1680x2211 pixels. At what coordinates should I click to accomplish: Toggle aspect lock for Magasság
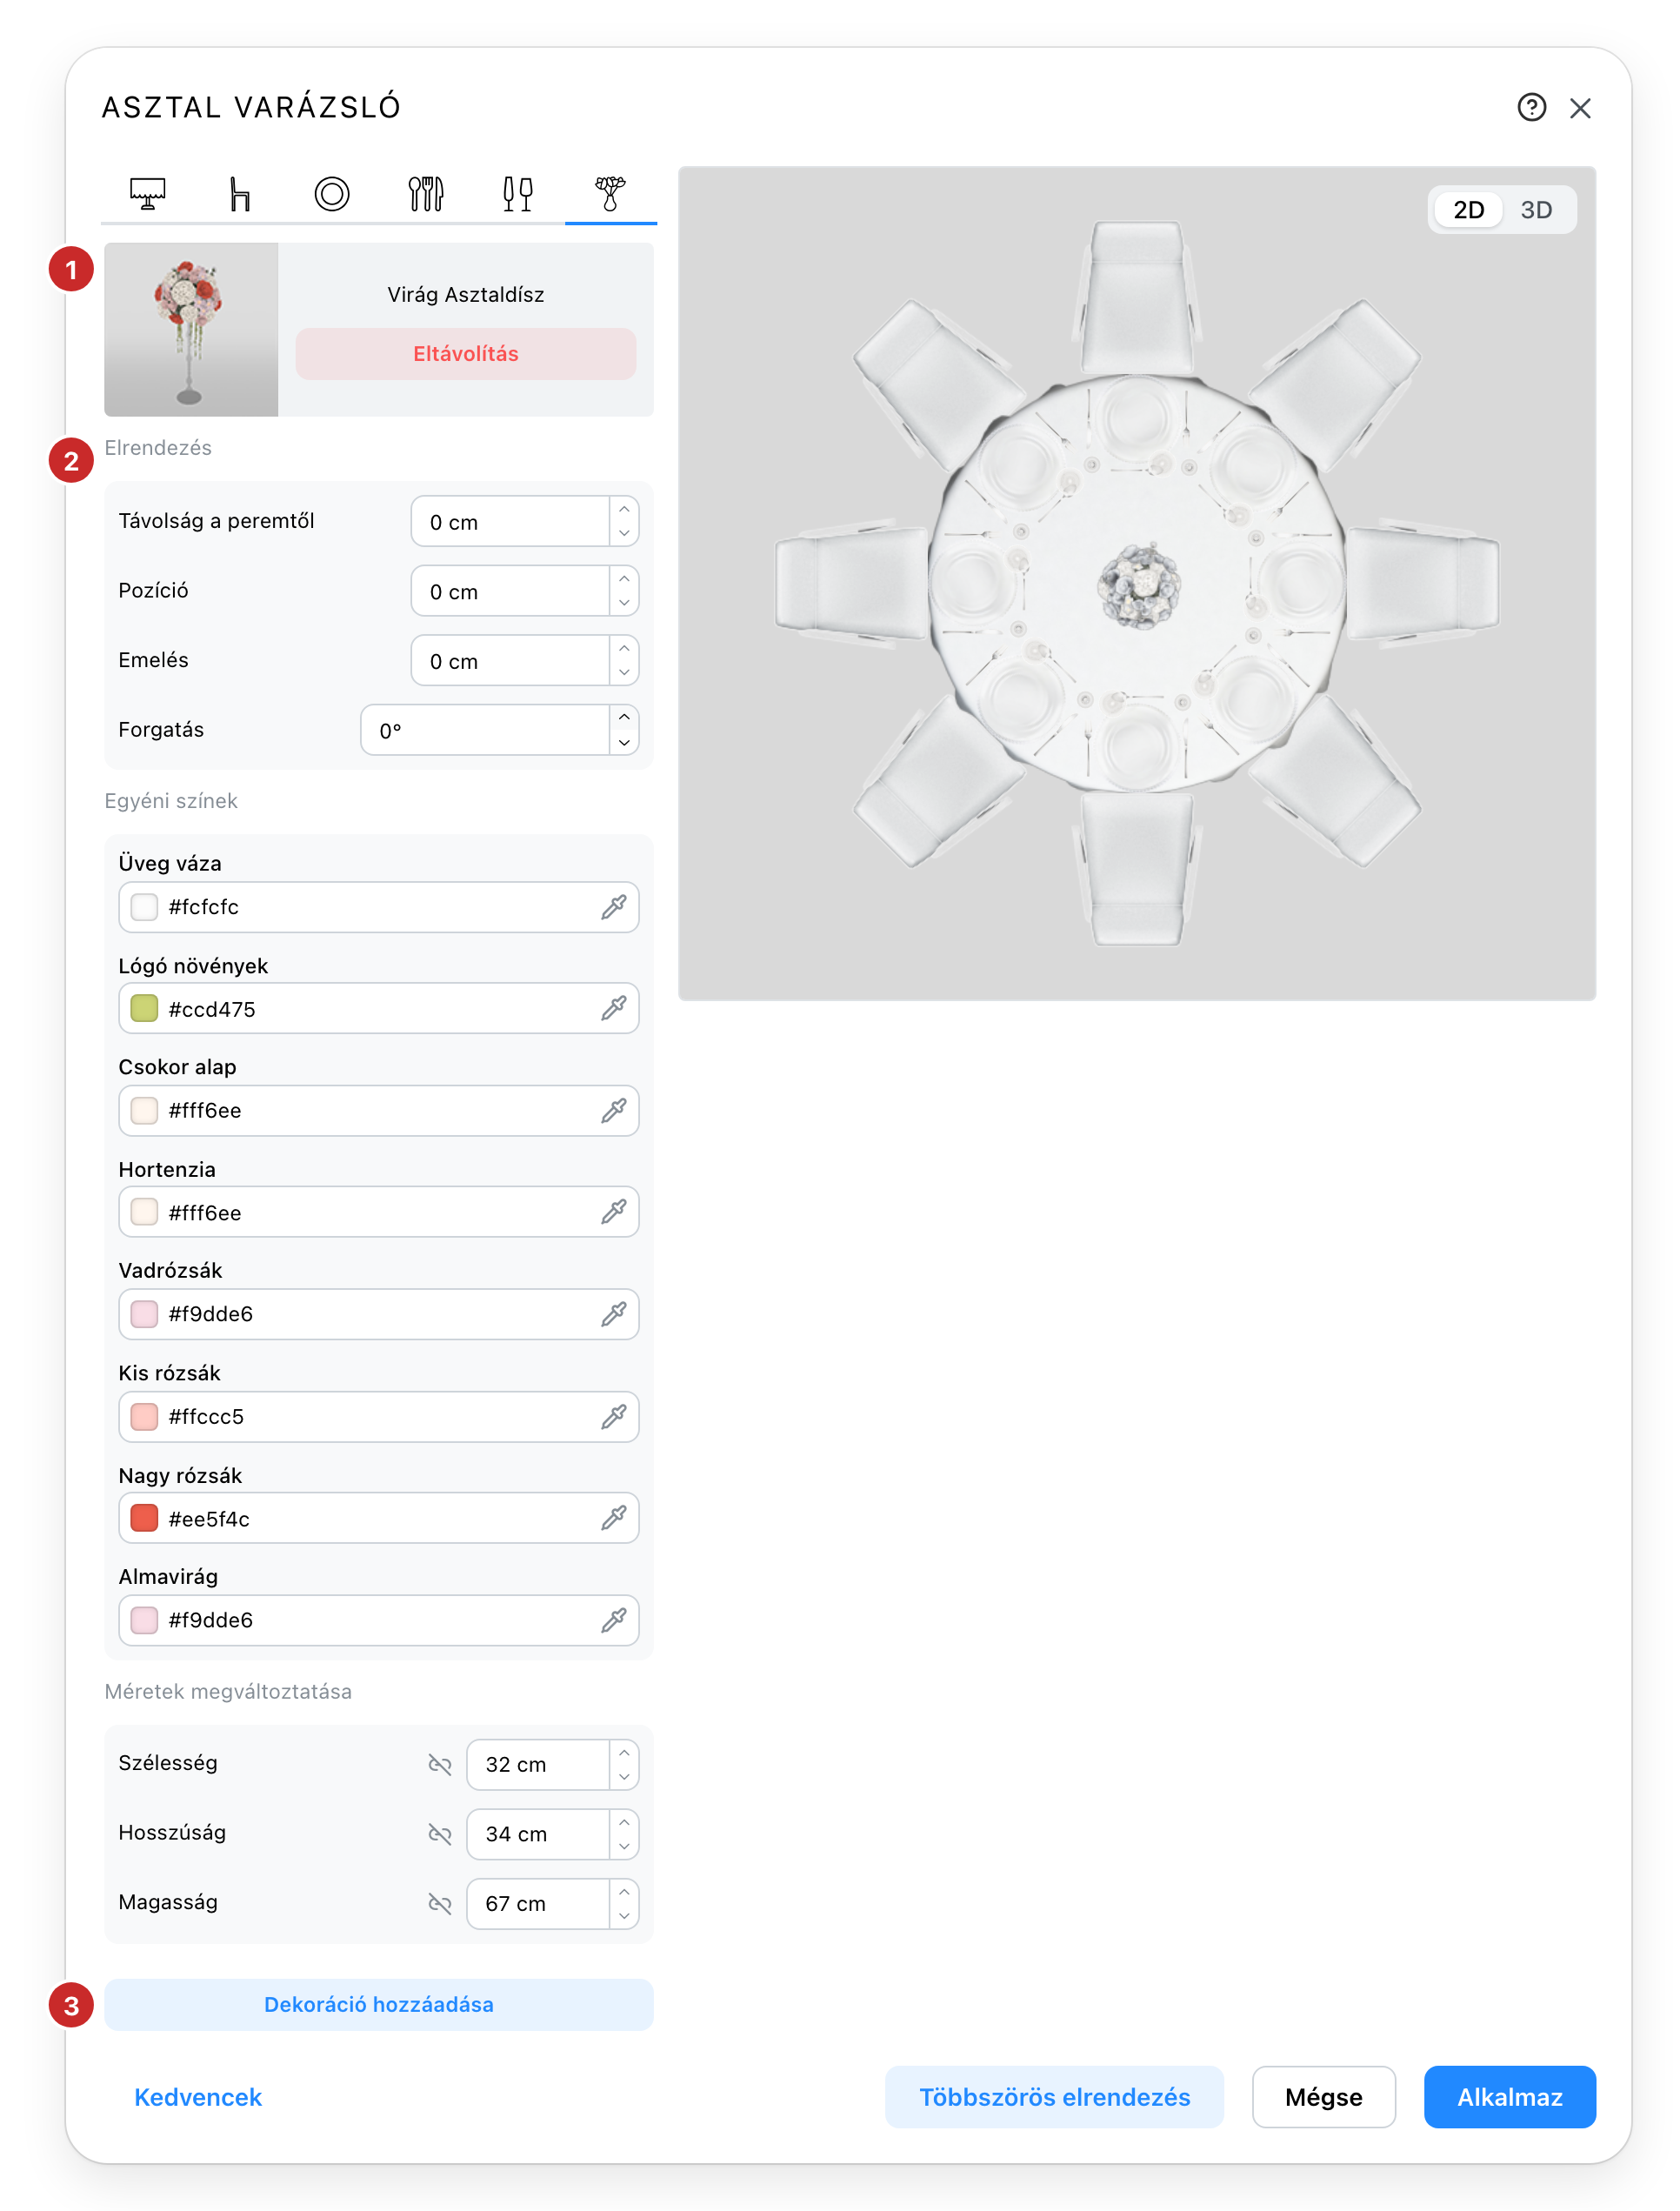click(440, 1903)
